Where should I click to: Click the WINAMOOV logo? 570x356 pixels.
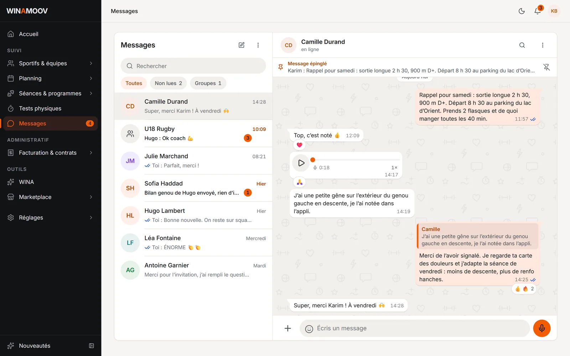(27, 11)
